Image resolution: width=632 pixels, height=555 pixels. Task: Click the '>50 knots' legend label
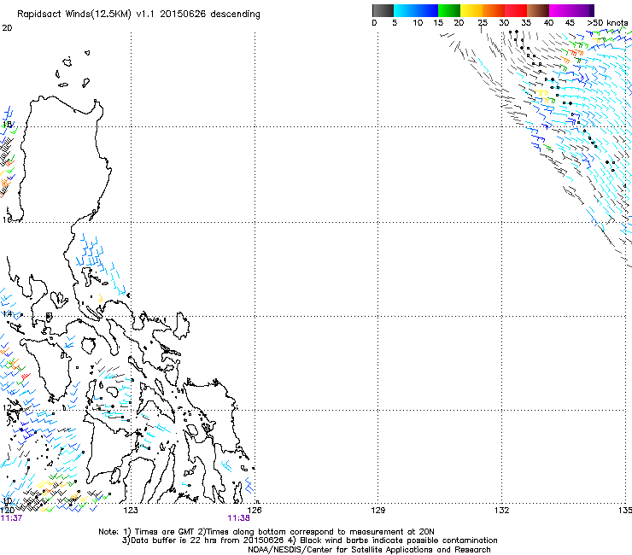(x=607, y=23)
